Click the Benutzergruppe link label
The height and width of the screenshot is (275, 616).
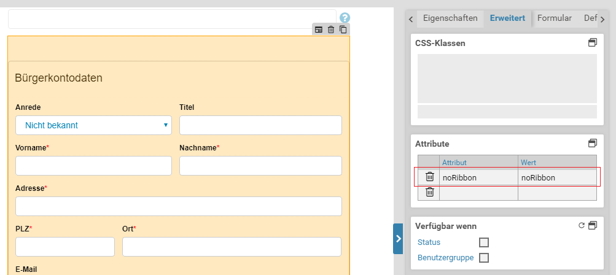pyautogui.click(x=445, y=258)
